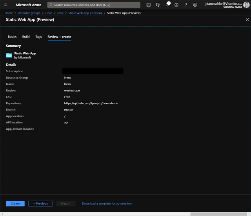Focus the search resources box
The image size is (251, 216).
(x=94, y=5)
